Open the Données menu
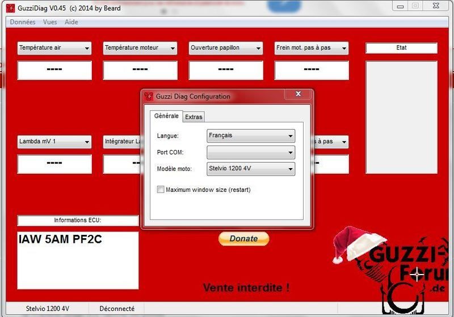 (x=23, y=22)
